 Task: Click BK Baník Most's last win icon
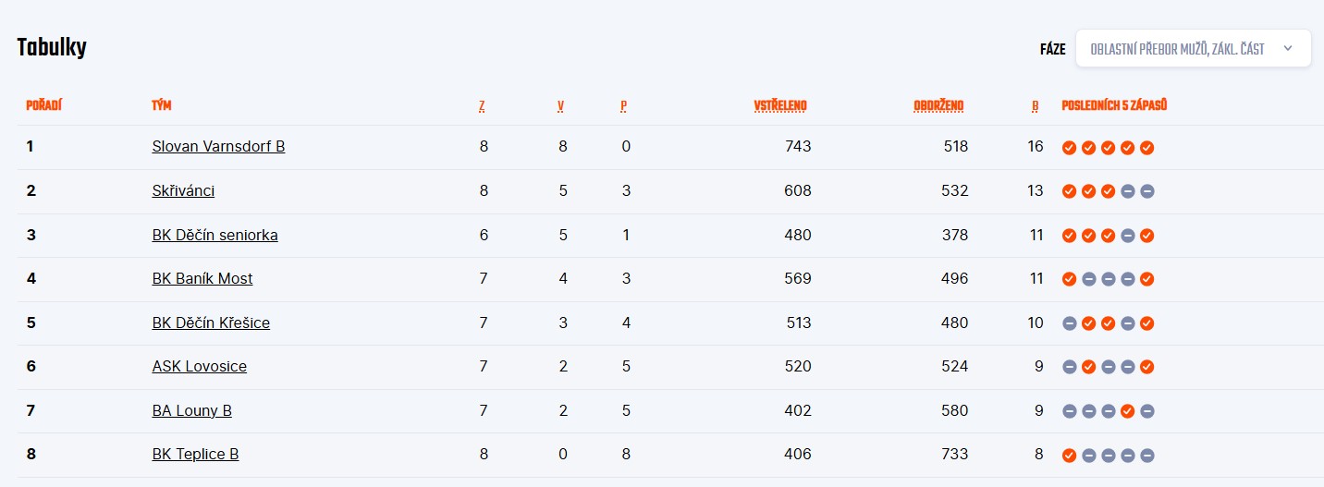point(1147,279)
